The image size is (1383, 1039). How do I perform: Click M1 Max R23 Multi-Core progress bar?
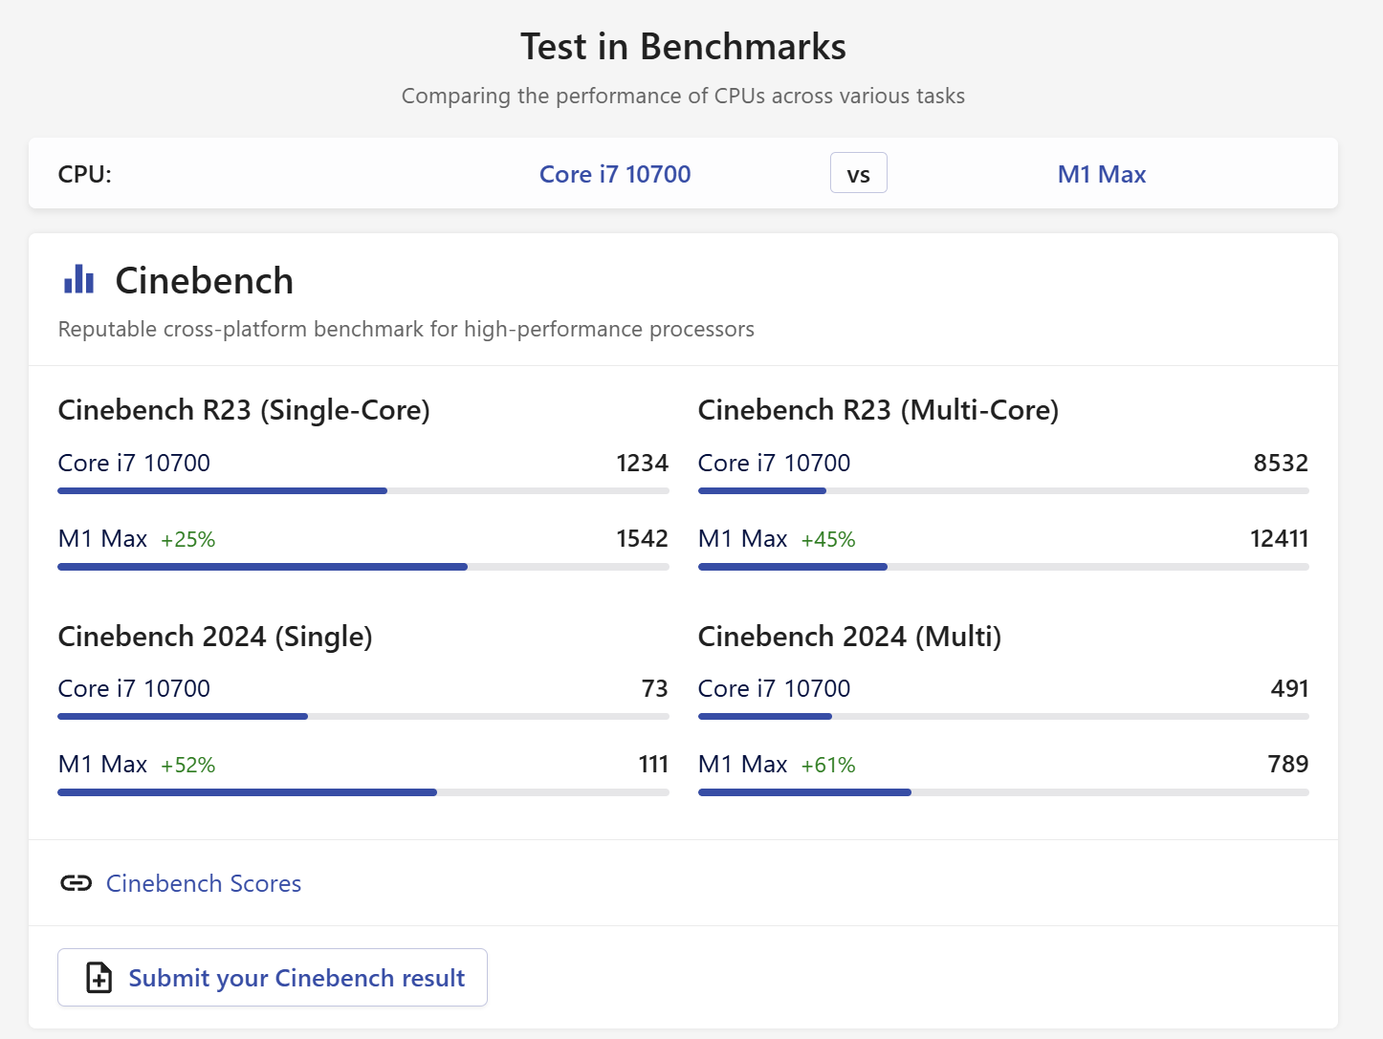pyautogui.click(x=1003, y=567)
